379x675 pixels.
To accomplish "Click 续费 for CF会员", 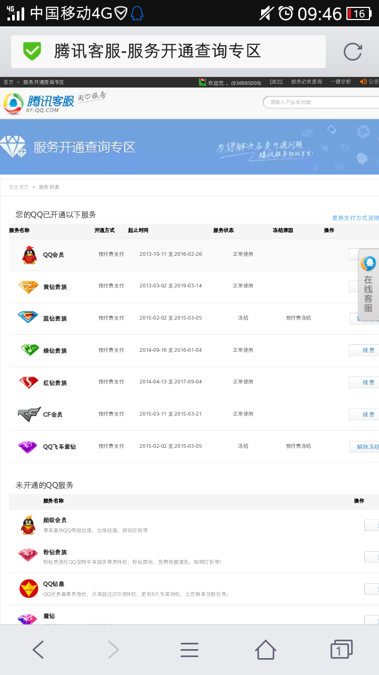I will click(364, 414).
